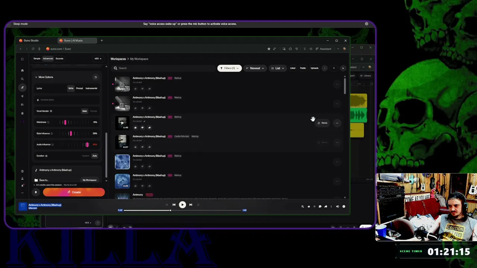Bookmark page with the star icon
This screenshot has width=477, height=268.
click(x=269, y=49)
